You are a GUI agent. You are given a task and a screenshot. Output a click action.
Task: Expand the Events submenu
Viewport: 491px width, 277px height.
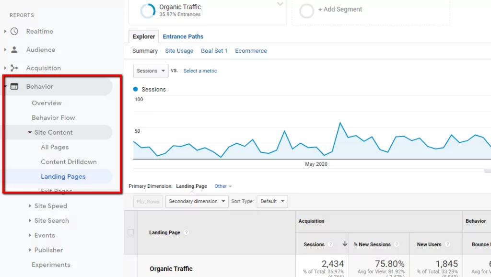point(30,235)
